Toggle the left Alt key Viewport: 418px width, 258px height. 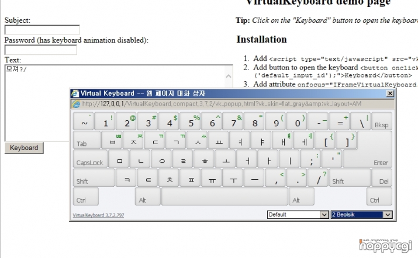(148, 197)
